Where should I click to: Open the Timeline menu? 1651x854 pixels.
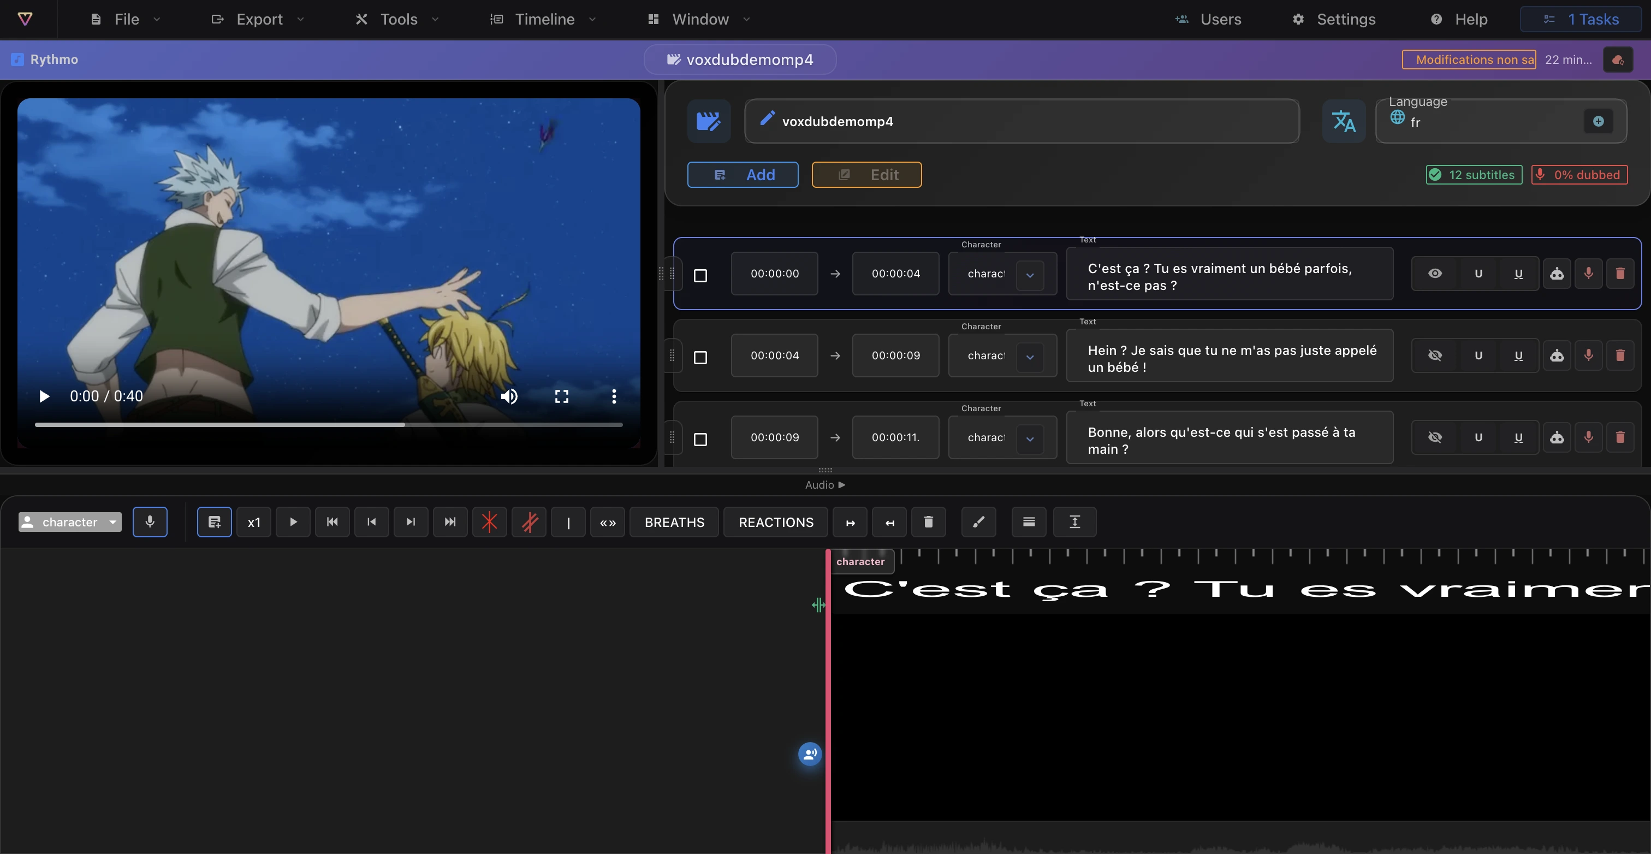point(543,19)
